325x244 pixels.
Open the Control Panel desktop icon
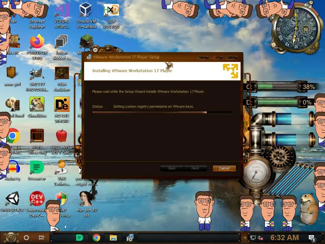click(13, 107)
